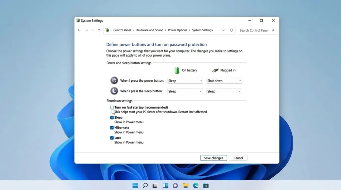Click 'Power and sleep button settings' label
Viewport: 341px width, 190px height.
coord(129,63)
